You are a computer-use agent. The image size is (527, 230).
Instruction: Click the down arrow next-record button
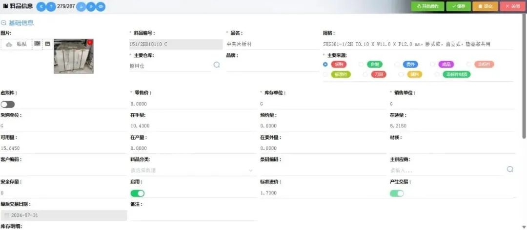[81, 6]
